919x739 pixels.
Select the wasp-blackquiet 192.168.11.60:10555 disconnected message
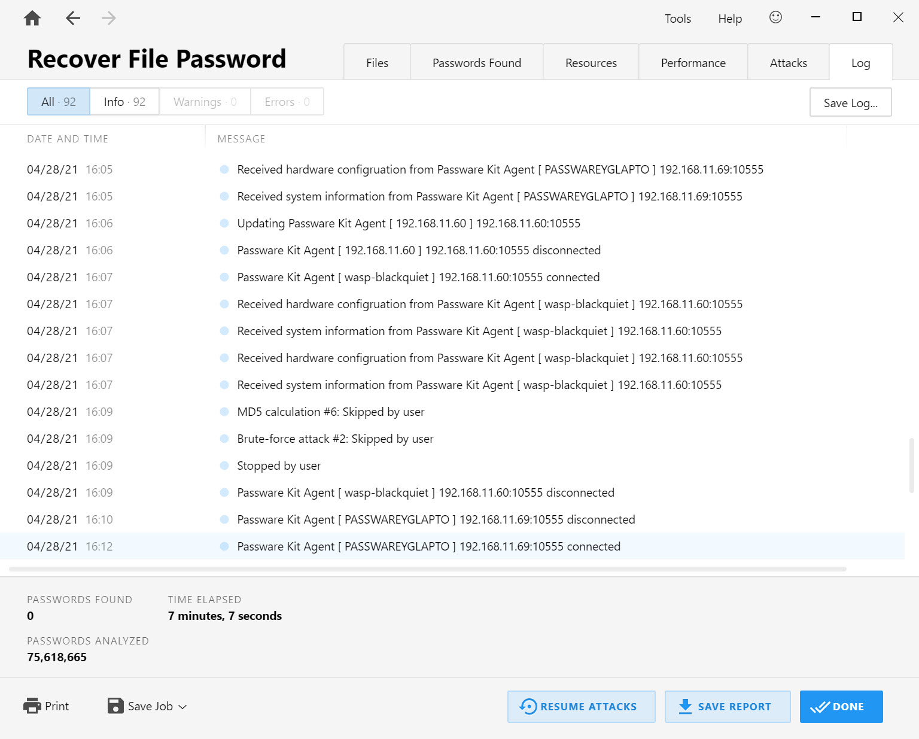[x=425, y=492]
